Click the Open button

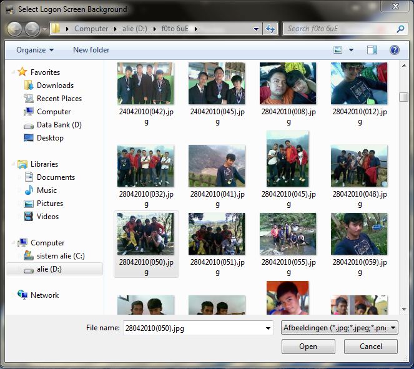pos(308,347)
